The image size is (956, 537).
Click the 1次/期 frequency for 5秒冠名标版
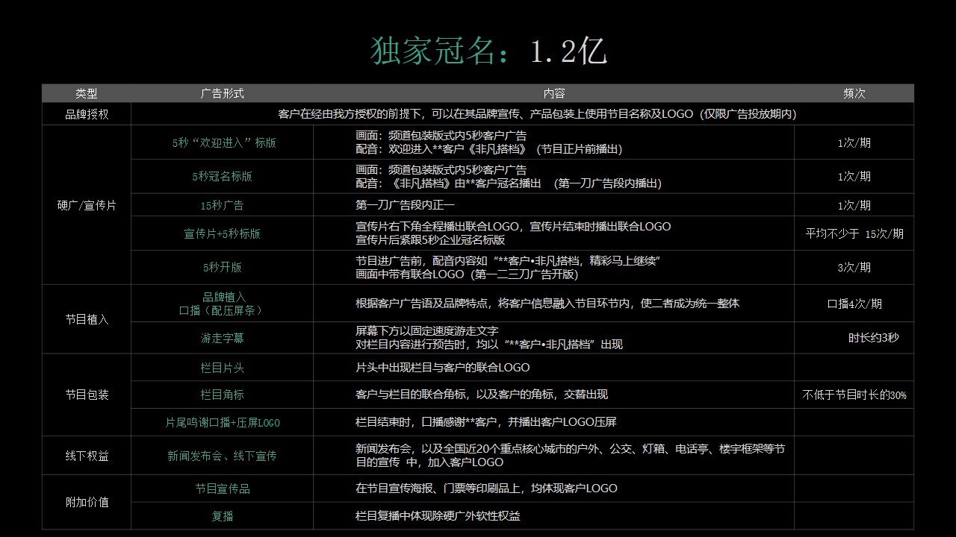(854, 177)
